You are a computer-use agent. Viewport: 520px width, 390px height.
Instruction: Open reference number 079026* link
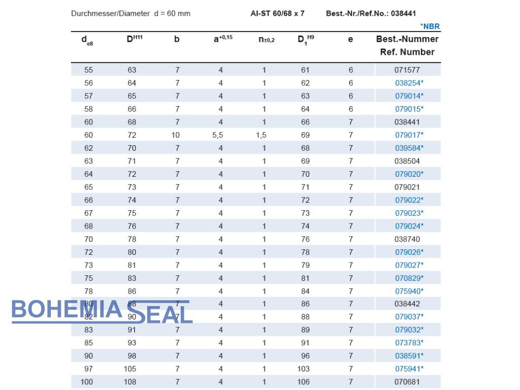(409, 252)
